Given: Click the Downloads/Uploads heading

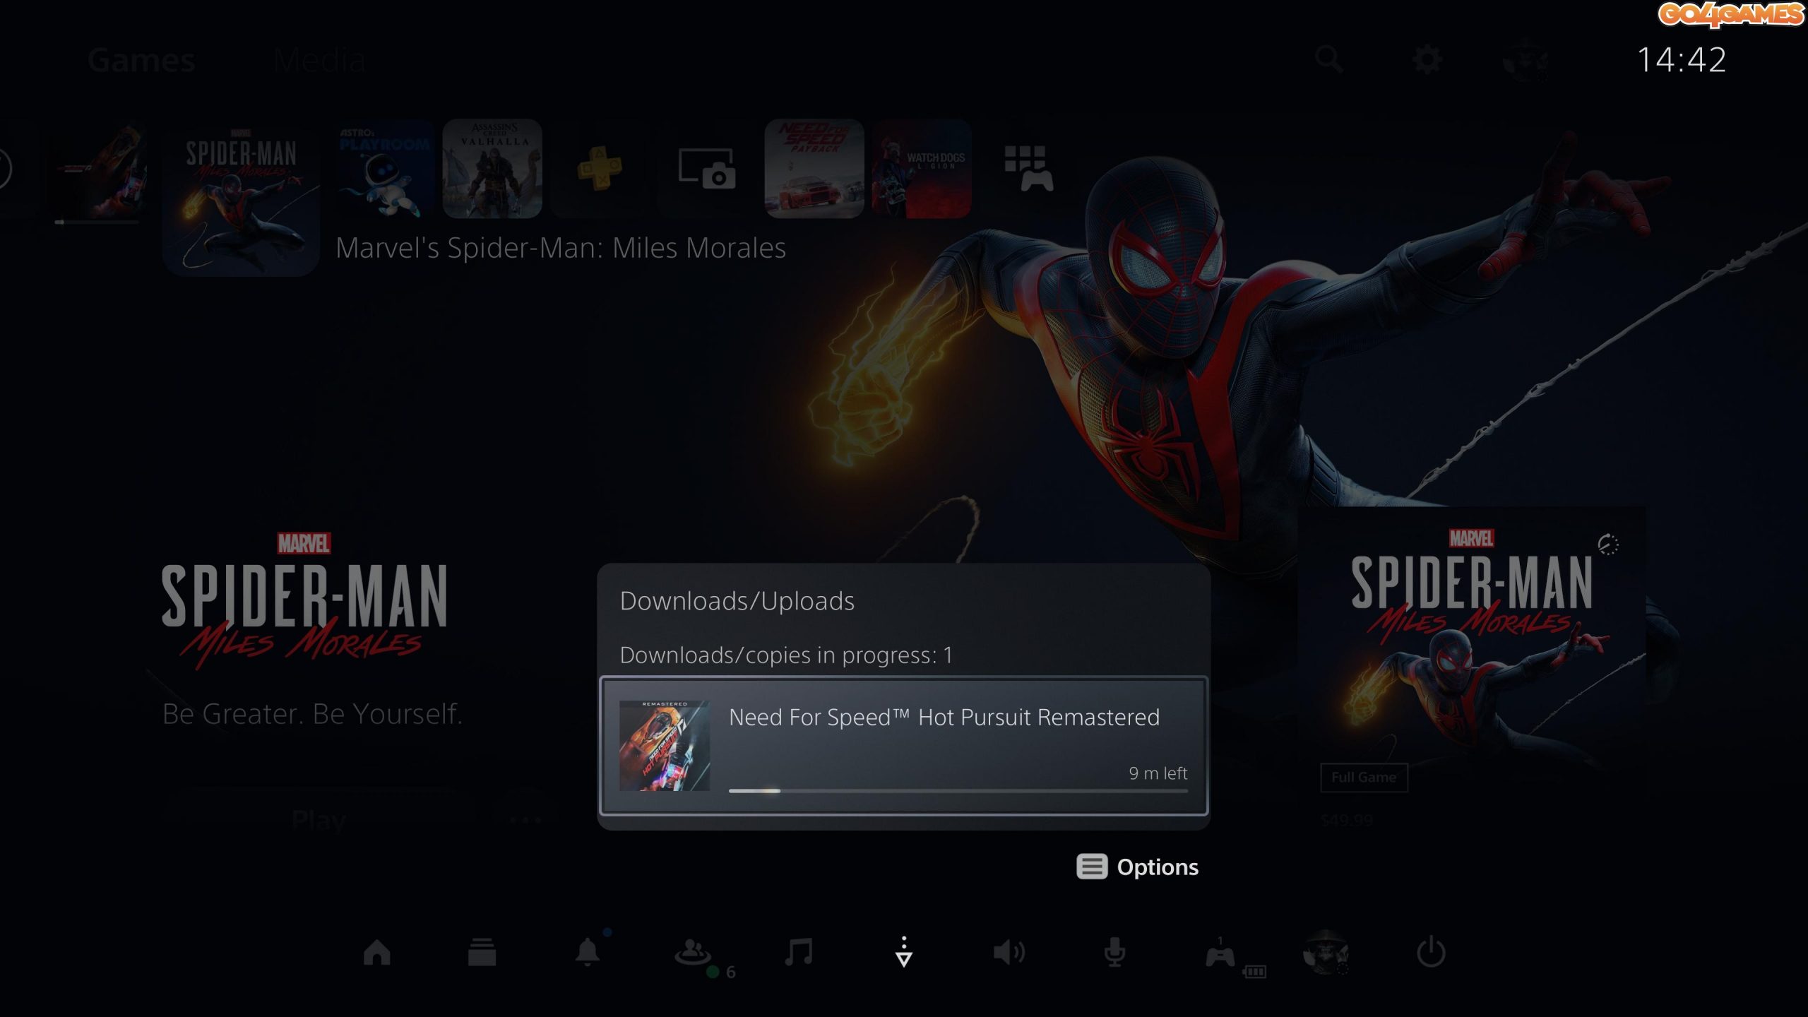Looking at the screenshot, I should pyautogui.click(x=737, y=600).
